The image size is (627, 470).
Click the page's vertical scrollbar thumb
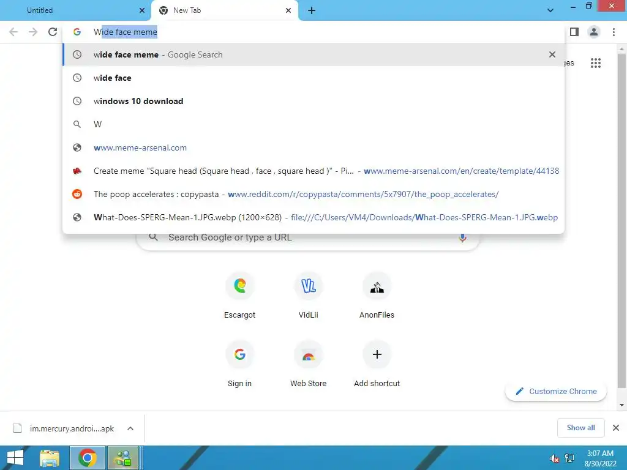pyautogui.click(x=621, y=220)
